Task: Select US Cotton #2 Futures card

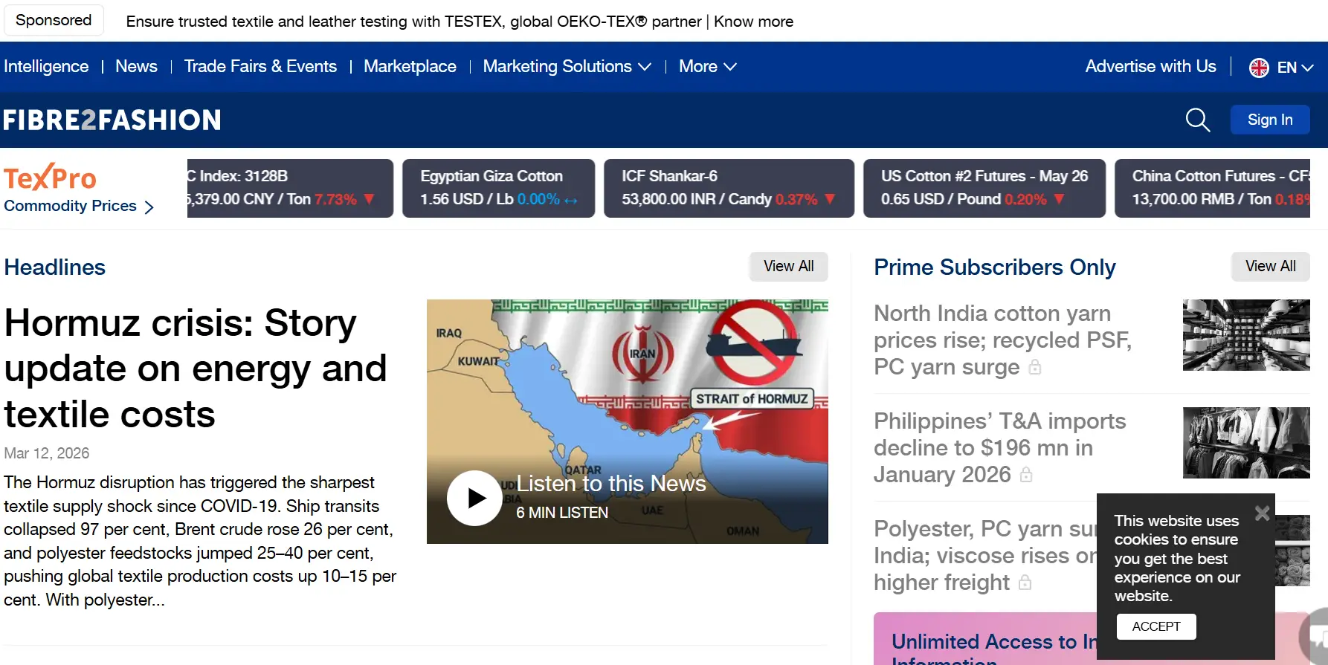Action: pyautogui.click(x=984, y=188)
